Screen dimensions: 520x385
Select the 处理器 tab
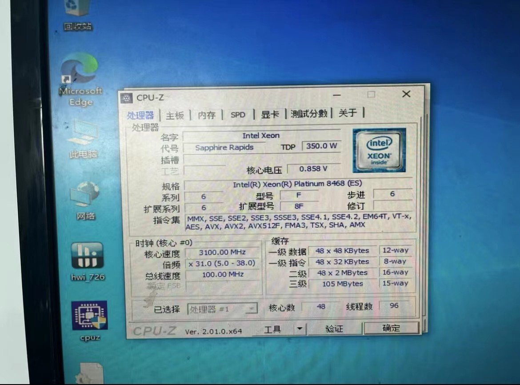tap(140, 116)
